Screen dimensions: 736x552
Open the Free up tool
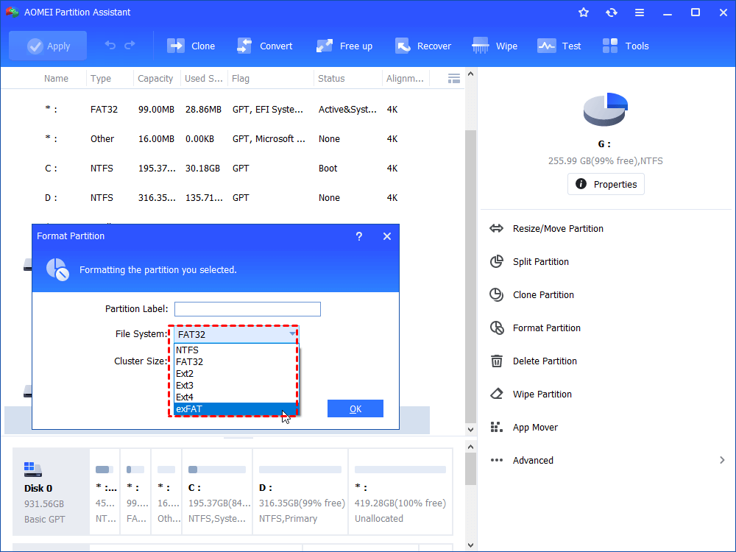tap(344, 46)
